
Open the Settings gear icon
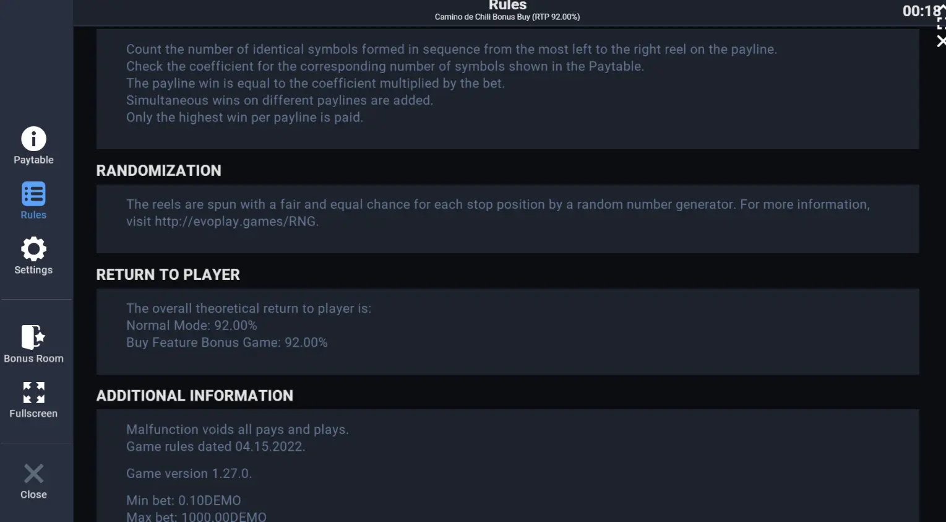click(33, 249)
